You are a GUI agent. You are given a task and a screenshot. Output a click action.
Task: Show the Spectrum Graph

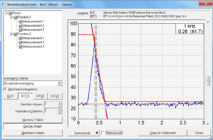coord(32,133)
